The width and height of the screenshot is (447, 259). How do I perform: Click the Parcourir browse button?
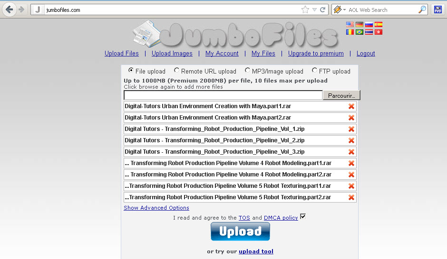(x=341, y=95)
